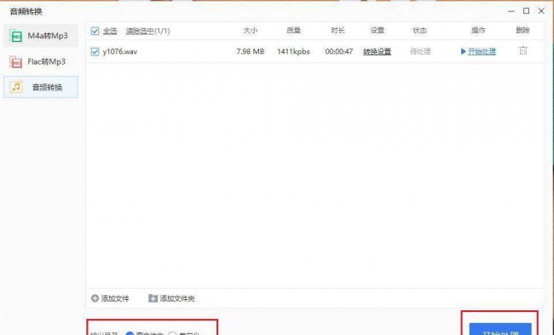Delete y1076.wav with the trash icon
The height and width of the screenshot is (335, 554).
[523, 50]
